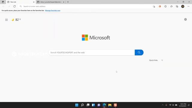Click Manage favorites now link
The image size is (192, 108).
point(53,10)
